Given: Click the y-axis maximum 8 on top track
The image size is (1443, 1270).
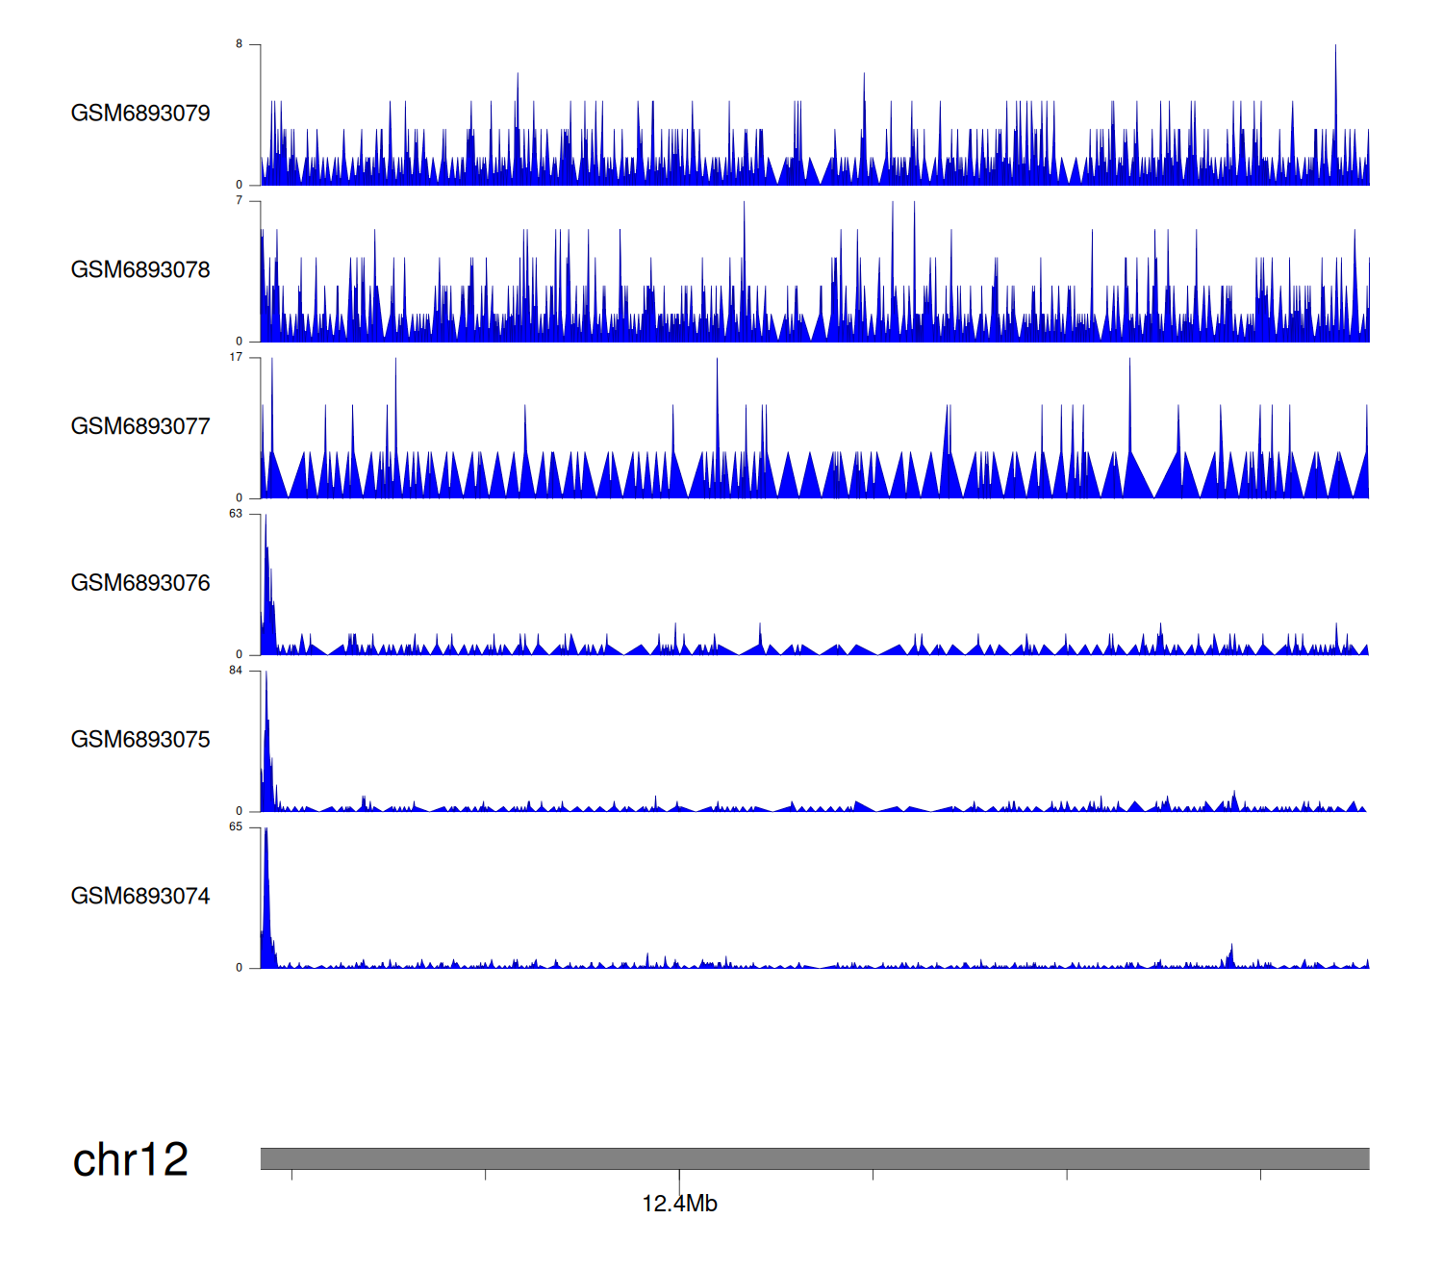Looking at the screenshot, I should click(240, 44).
